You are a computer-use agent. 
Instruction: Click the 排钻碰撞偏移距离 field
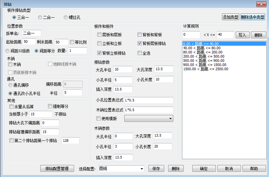50,132
